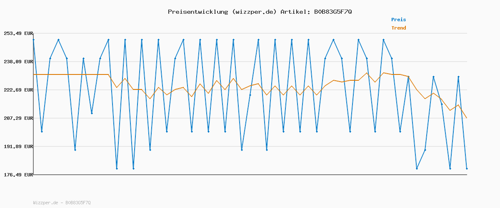Screen dimensions: 500x208
Task: Select the first blue price data point
Action: pyautogui.click(x=33, y=40)
